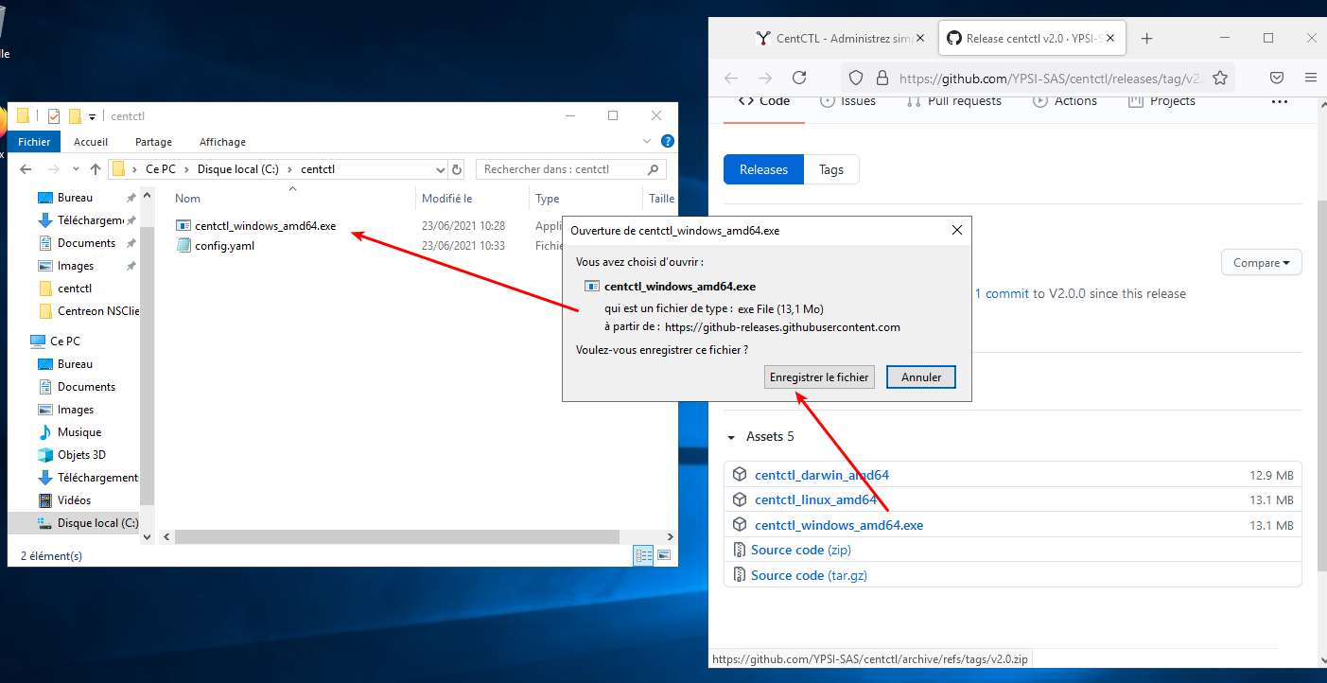Click the Save to Pocket icon
1327x683 pixels.
pos(1276,78)
